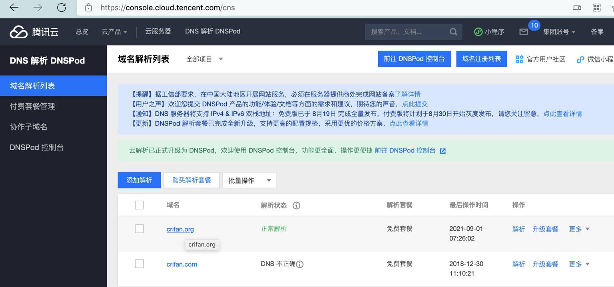This screenshot has width=614, height=287.
Task: Toggle the select-all checkbox in table header
Action: pyautogui.click(x=139, y=205)
